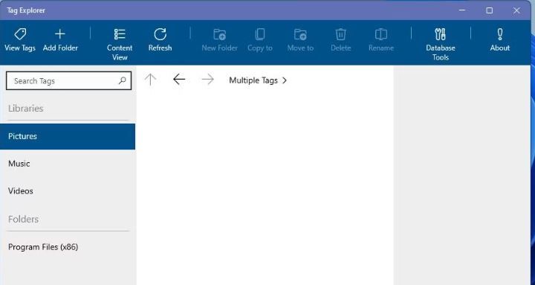Click the magnifier search icon
Screen dimensions: 535x285
122,80
